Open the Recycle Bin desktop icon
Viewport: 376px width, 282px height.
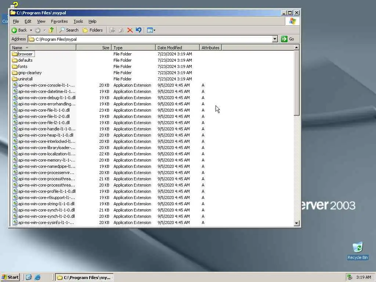[358, 251]
